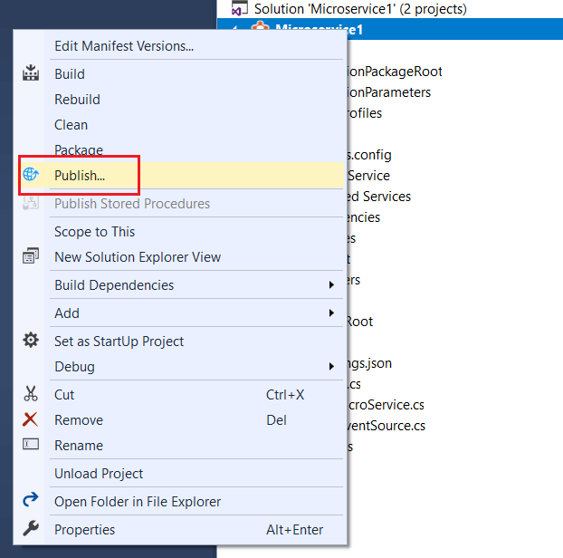This screenshot has width=563, height=558.
Task: Click the gear icon beside Set as StartUp Project
Action: (31, 341)
